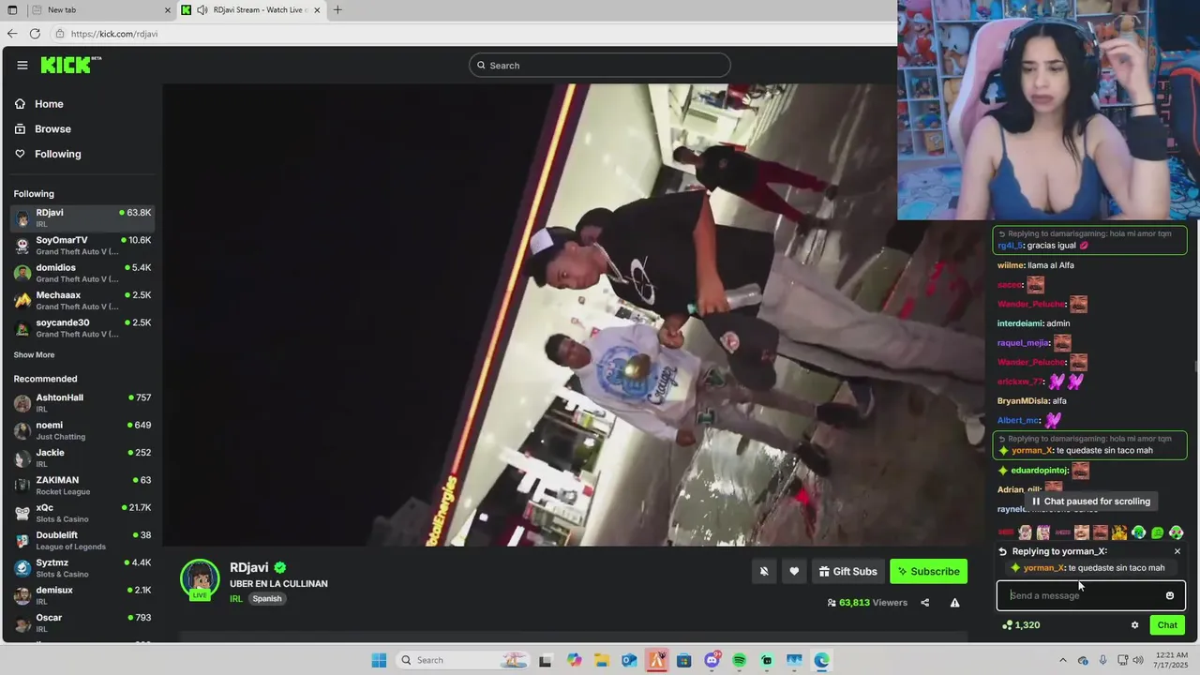Open noemi recommended channel

tap(82, 430)
